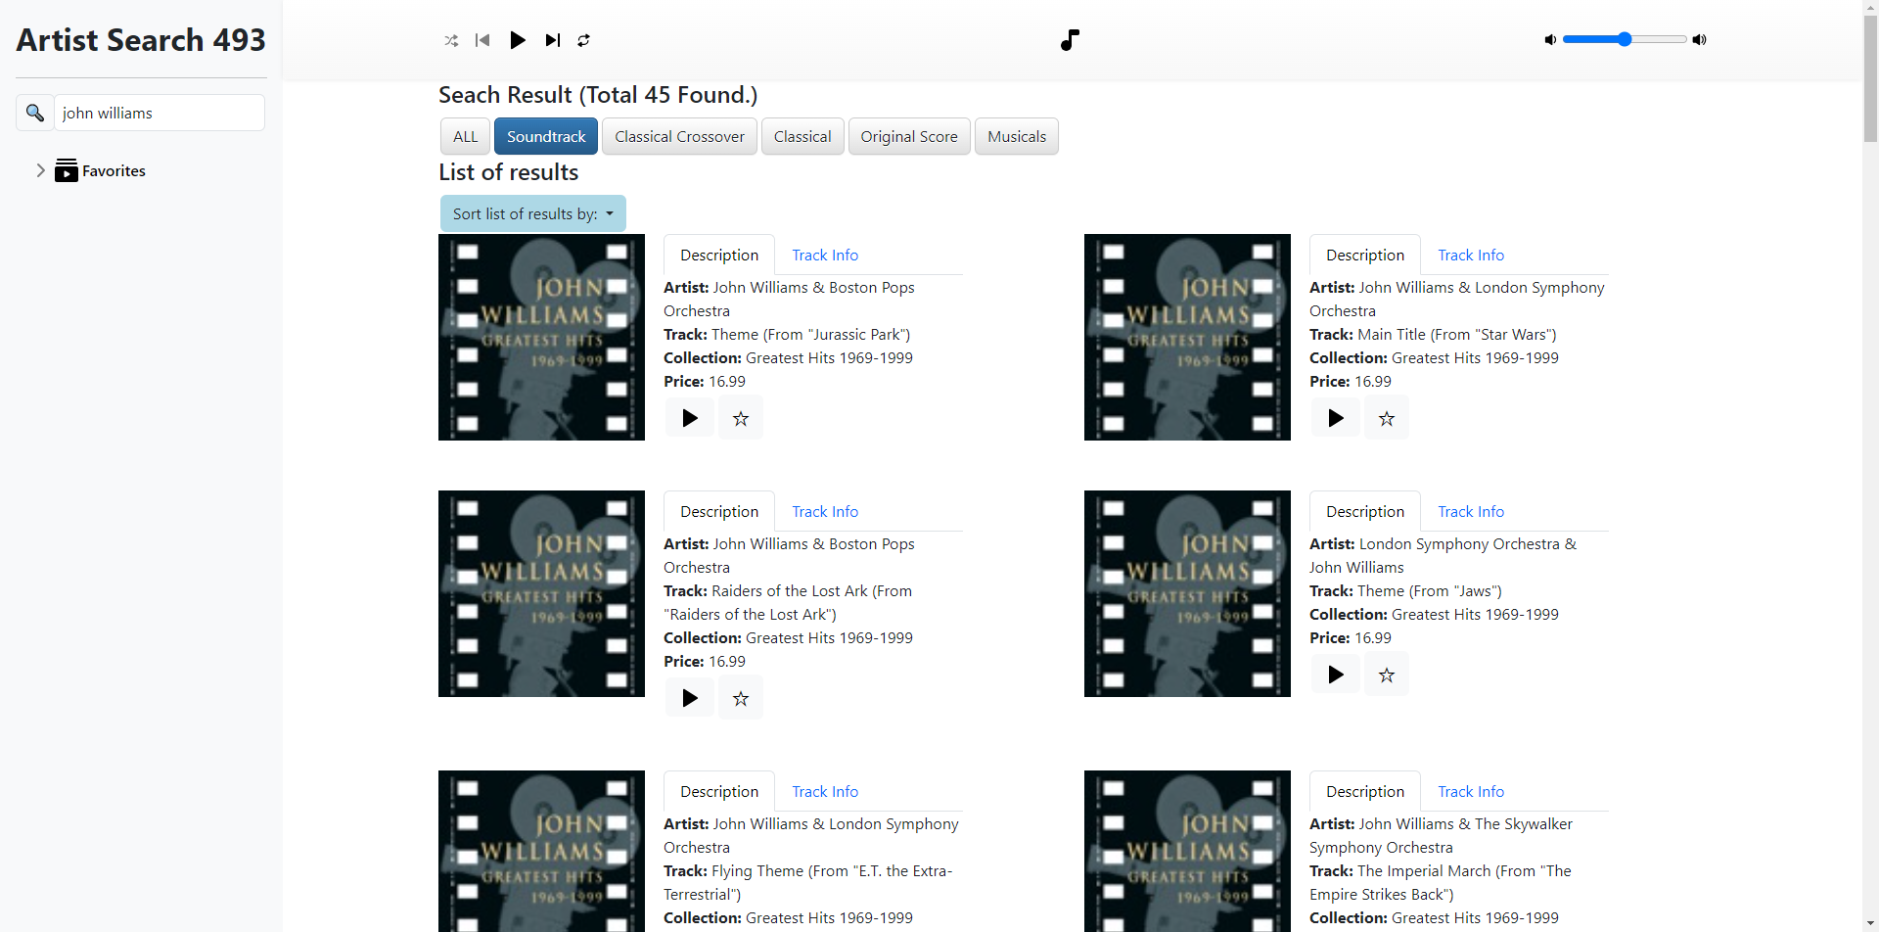Click the magnifier search icon

[35, 113]
